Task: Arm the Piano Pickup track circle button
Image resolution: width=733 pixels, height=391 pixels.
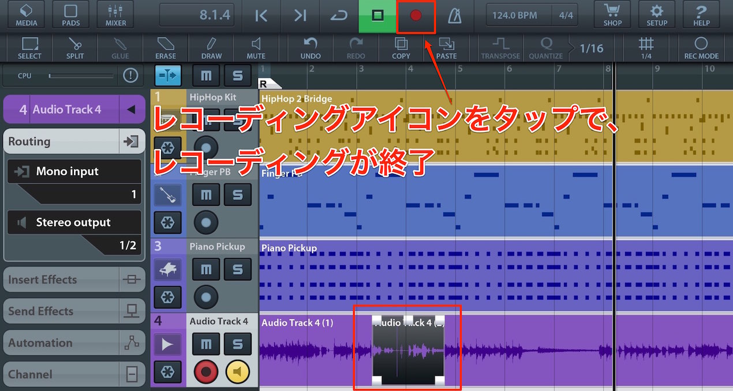Action: coord(206,297)
